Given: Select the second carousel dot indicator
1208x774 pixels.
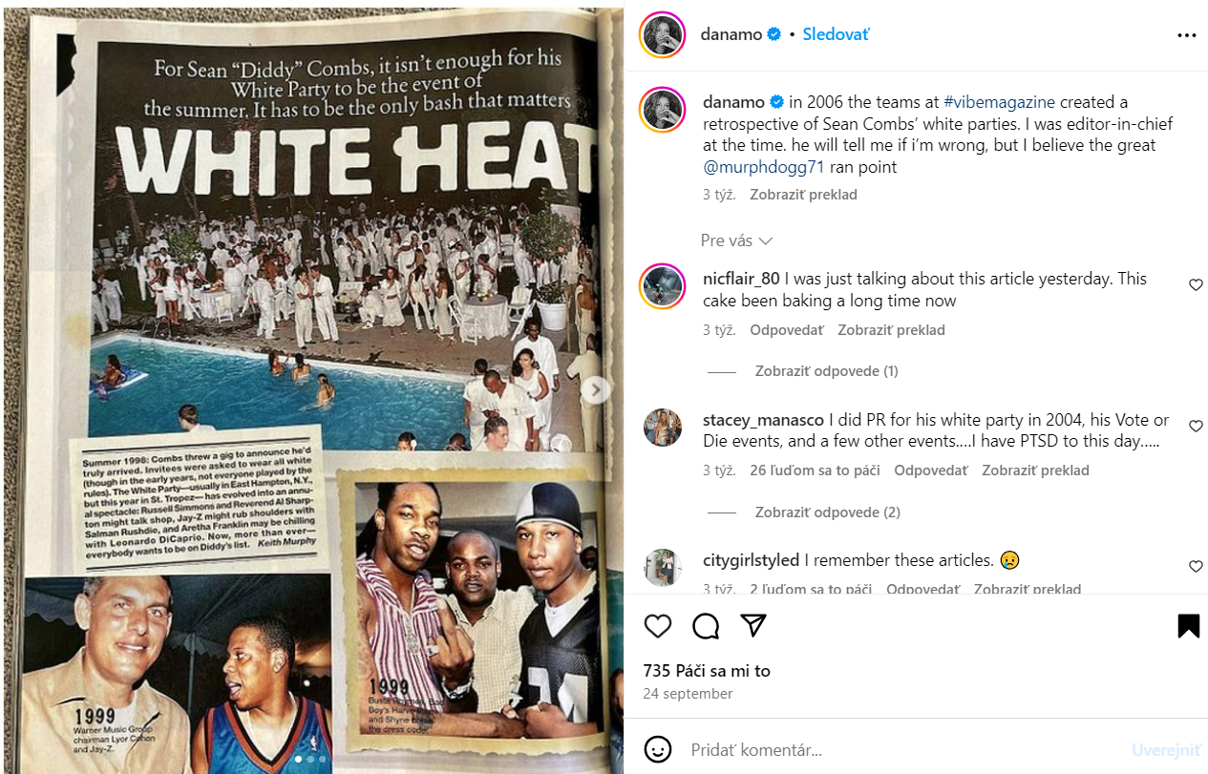Looking at the screenshot, I should 309,760.
